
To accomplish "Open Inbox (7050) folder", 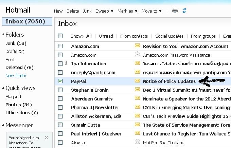I will 27,21.
